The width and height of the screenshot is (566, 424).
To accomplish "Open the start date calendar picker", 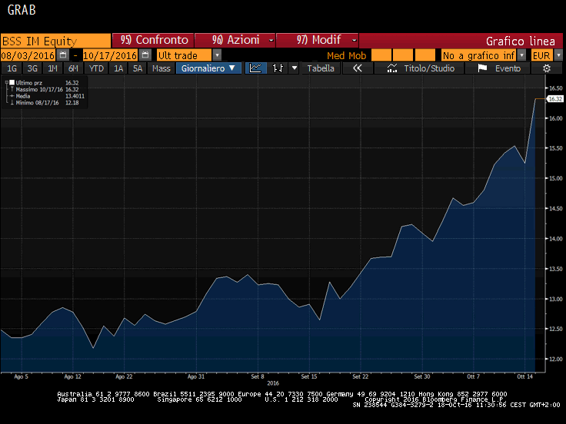I will point(63,55).
